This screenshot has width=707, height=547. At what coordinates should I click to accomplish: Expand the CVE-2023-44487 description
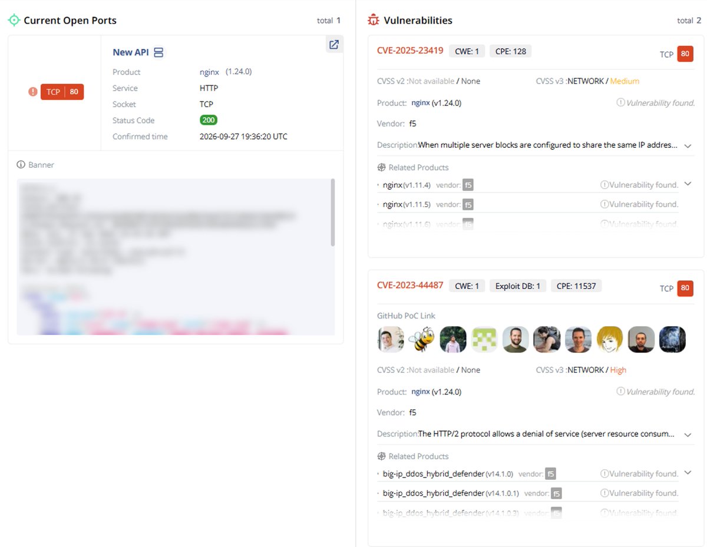pos(688,435)
